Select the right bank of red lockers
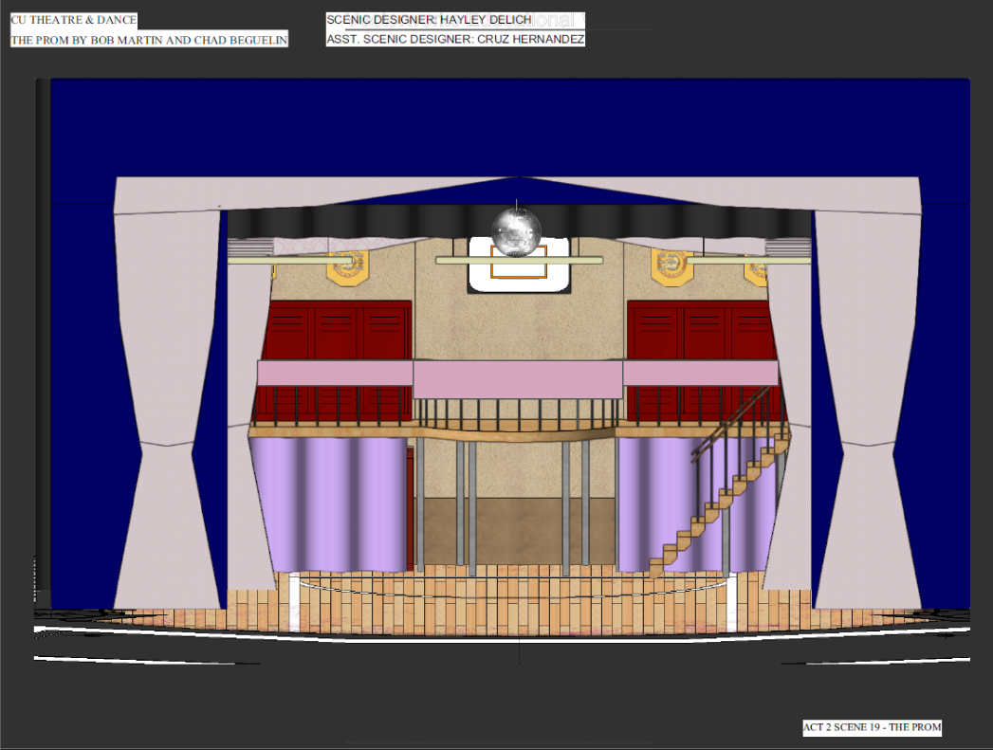This screenshot has width=993, height=750. (x=699, y=327)
